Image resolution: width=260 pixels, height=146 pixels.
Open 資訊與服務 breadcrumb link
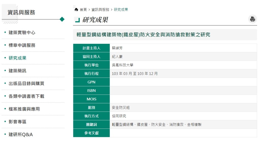100,10
